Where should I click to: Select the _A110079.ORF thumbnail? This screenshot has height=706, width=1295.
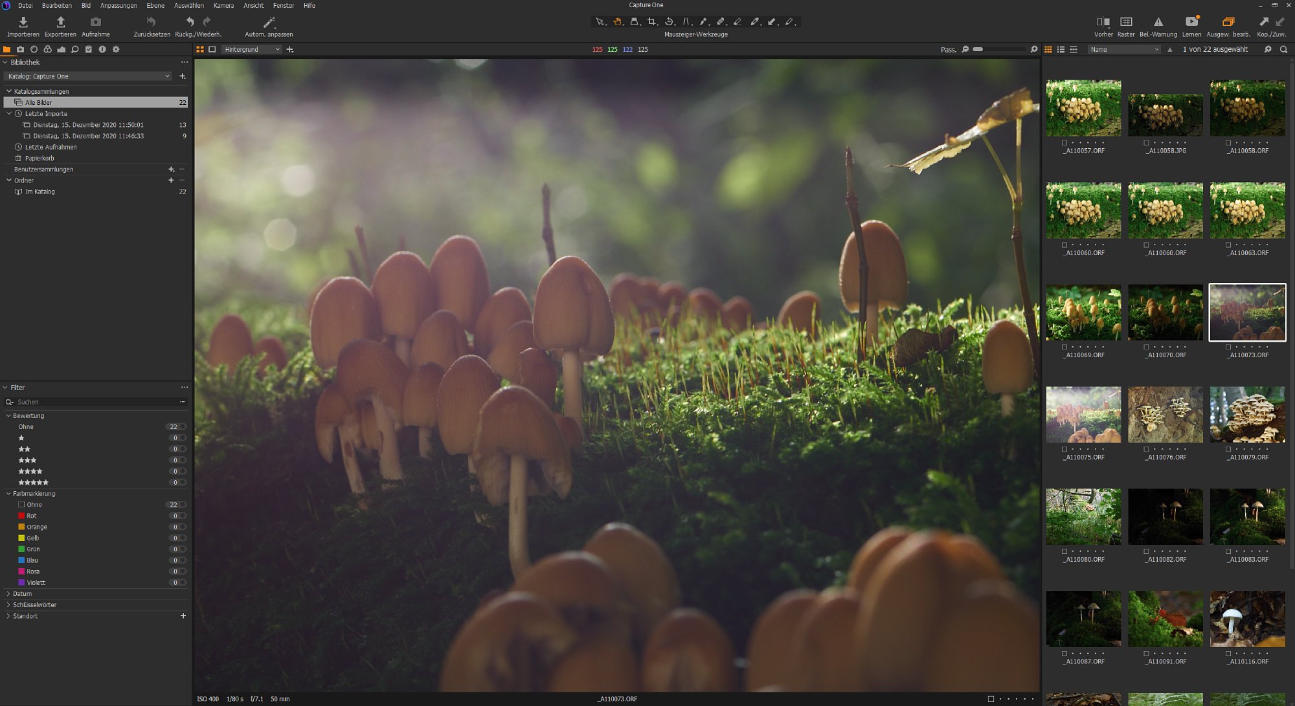(x=1247, y=415)
